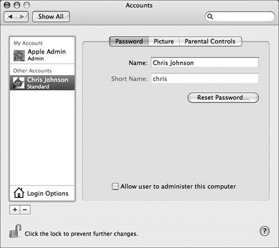
Task: Switch to the Picture tab
Action: coord(164,41)
